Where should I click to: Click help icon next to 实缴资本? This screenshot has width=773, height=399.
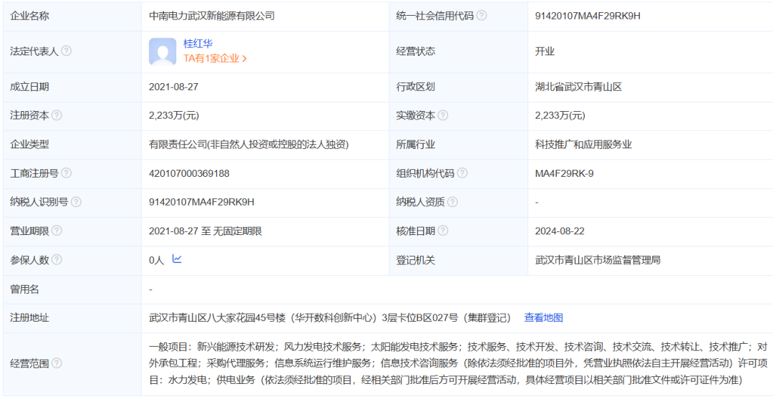[443, 115]
